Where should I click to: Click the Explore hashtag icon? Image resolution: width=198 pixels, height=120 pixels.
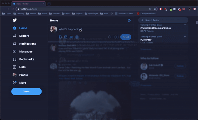pyautogui.click(x=15, y=36)
